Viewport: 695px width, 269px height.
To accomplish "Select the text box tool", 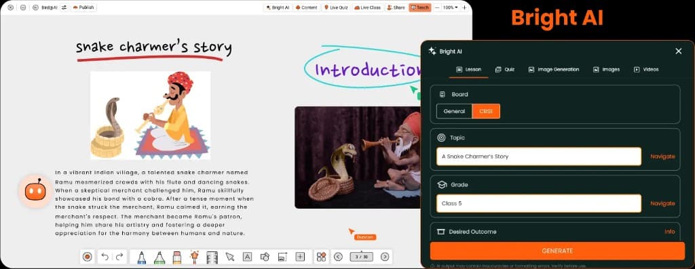I will (247, 257).
